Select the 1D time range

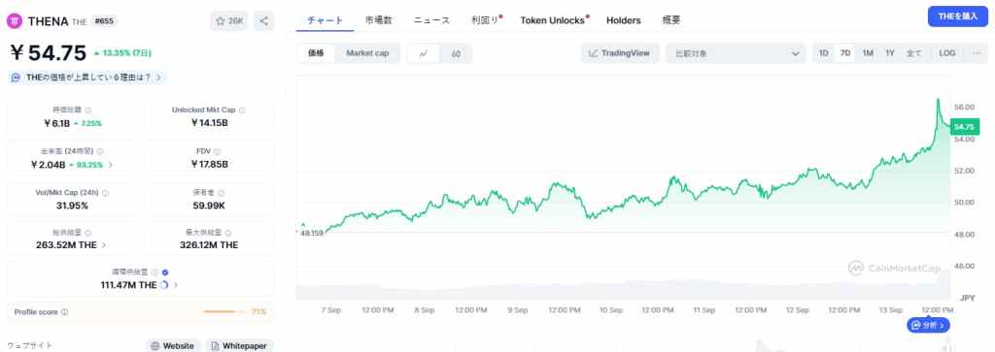pos(824,53)
